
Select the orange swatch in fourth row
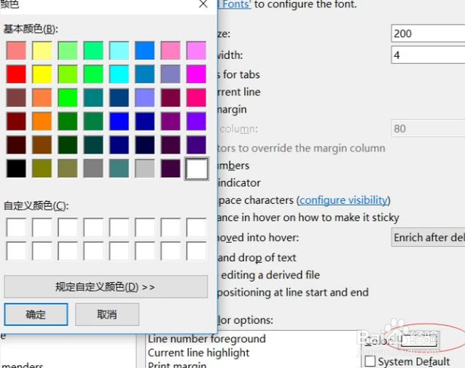pos(42,121)
